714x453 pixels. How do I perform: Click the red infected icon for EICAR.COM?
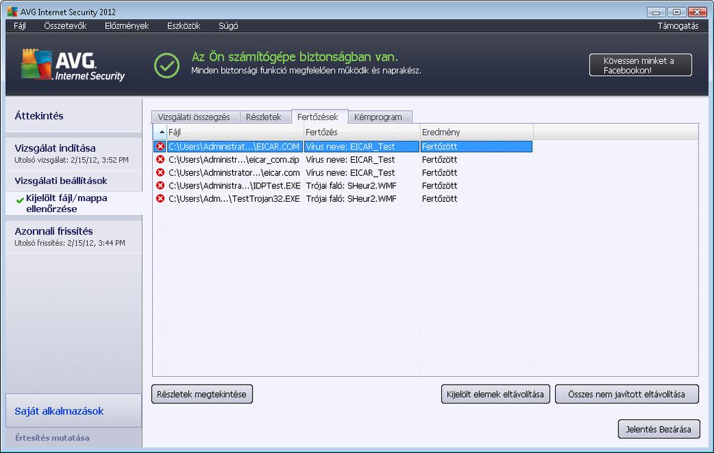pos(160,147)
